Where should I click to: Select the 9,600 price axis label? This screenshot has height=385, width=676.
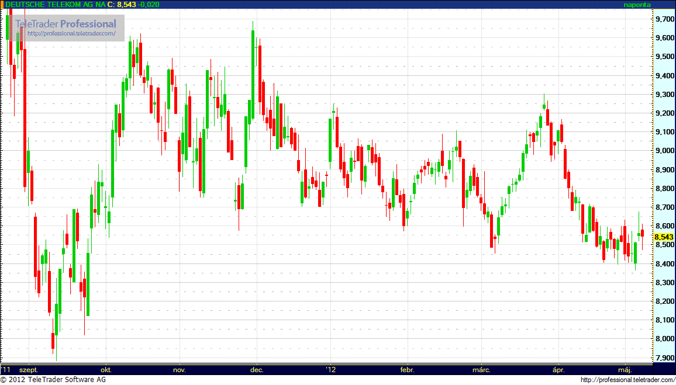point(664,38)
